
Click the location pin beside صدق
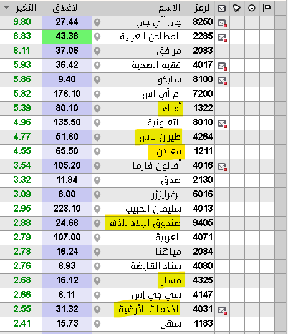97,180
